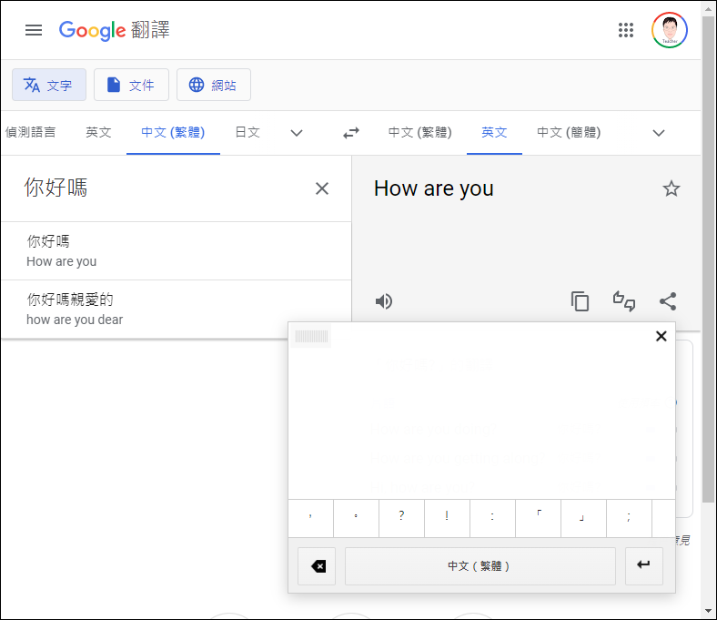The width and height of the screenshot is (717, 620).
Task: Open the Google account profile avatar
Action: click(x=670, y=30)
